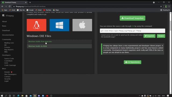Click the green Browse button
Screen dimensions: 172x97
(x=161, y=36)
